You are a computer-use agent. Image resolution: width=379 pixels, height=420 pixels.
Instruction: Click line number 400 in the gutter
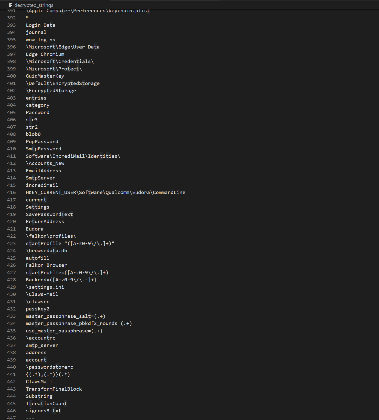12,76
